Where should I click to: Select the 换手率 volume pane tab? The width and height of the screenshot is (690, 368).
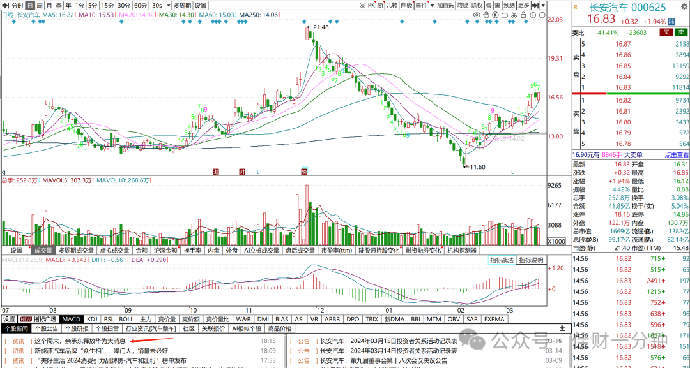click(193, 250)
